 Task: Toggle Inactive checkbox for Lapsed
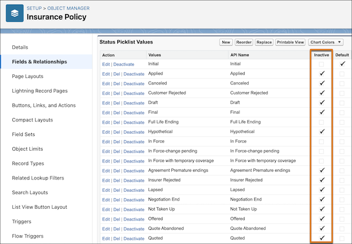tap(322, 189)
